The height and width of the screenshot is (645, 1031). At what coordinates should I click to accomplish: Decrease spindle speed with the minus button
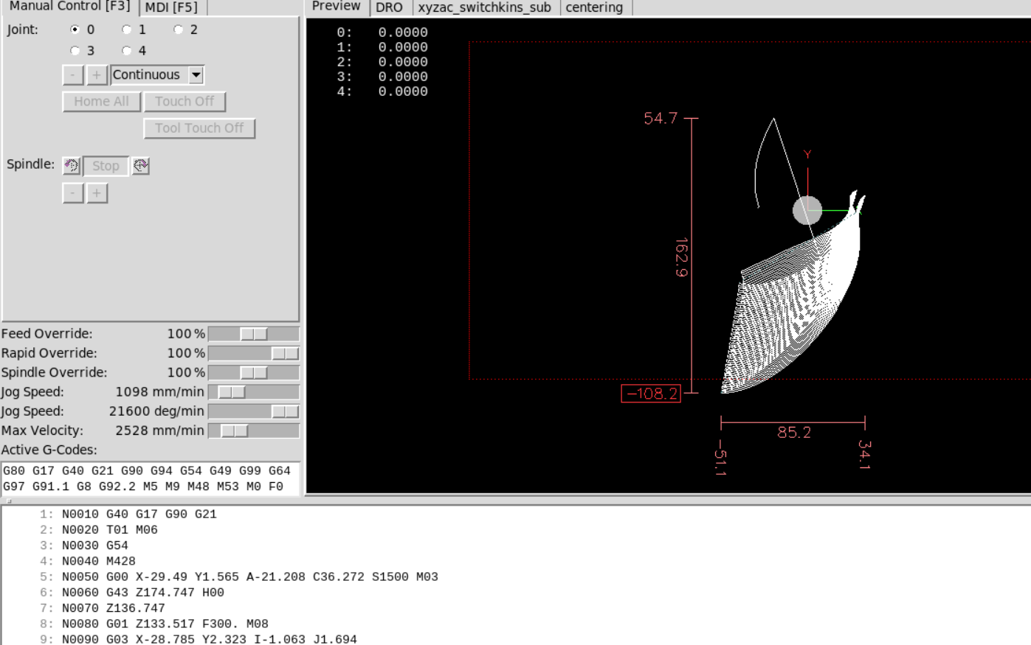pos(72,192)
